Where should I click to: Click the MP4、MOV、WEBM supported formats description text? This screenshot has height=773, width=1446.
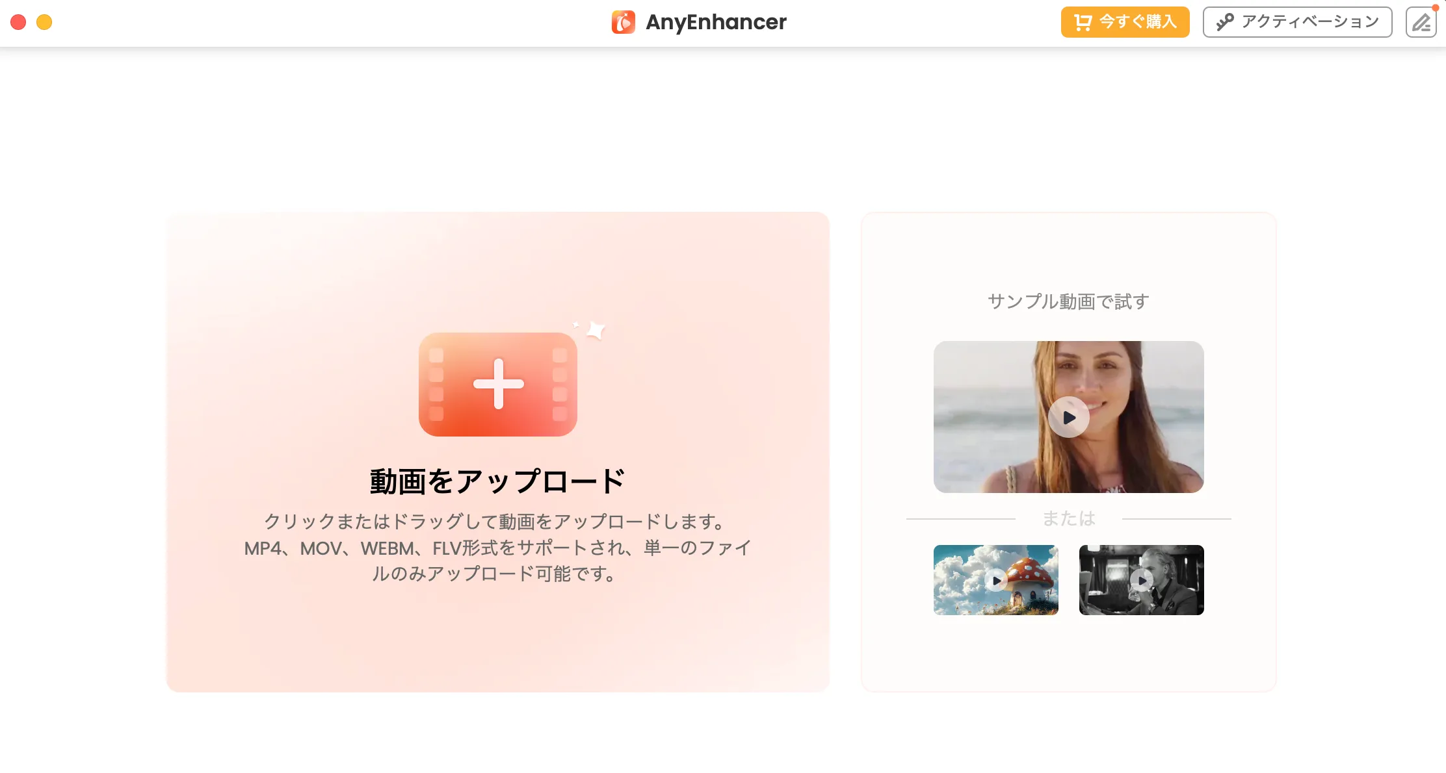[498, 548]
